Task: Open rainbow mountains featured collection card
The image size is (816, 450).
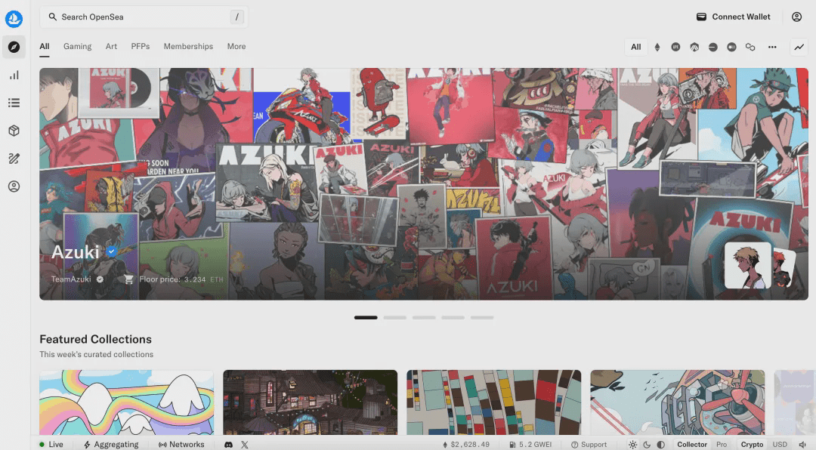Action: pyautogui.click(x=126, y=402)
